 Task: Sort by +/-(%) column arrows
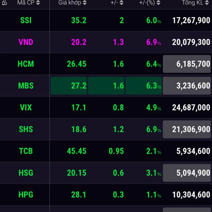point(158,2)
